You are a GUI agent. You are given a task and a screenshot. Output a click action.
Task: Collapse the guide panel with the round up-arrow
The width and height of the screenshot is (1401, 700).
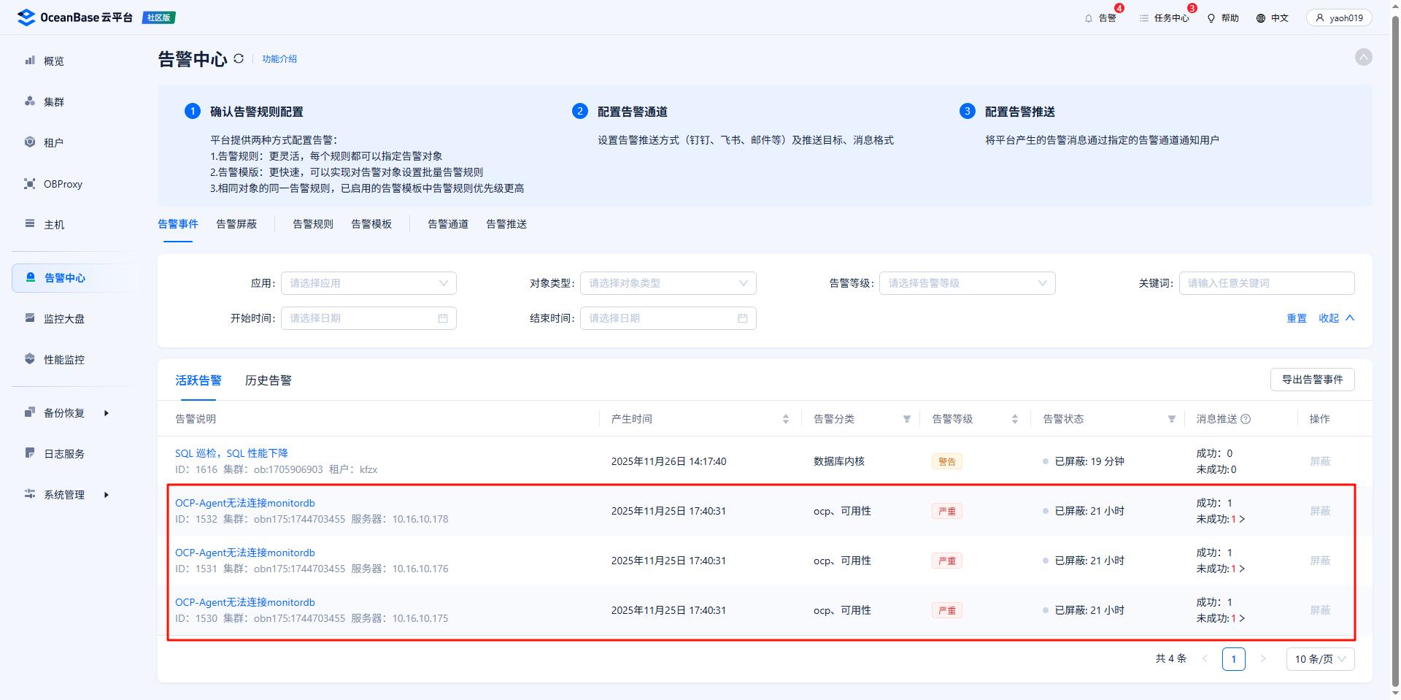tap(1363, 57)
